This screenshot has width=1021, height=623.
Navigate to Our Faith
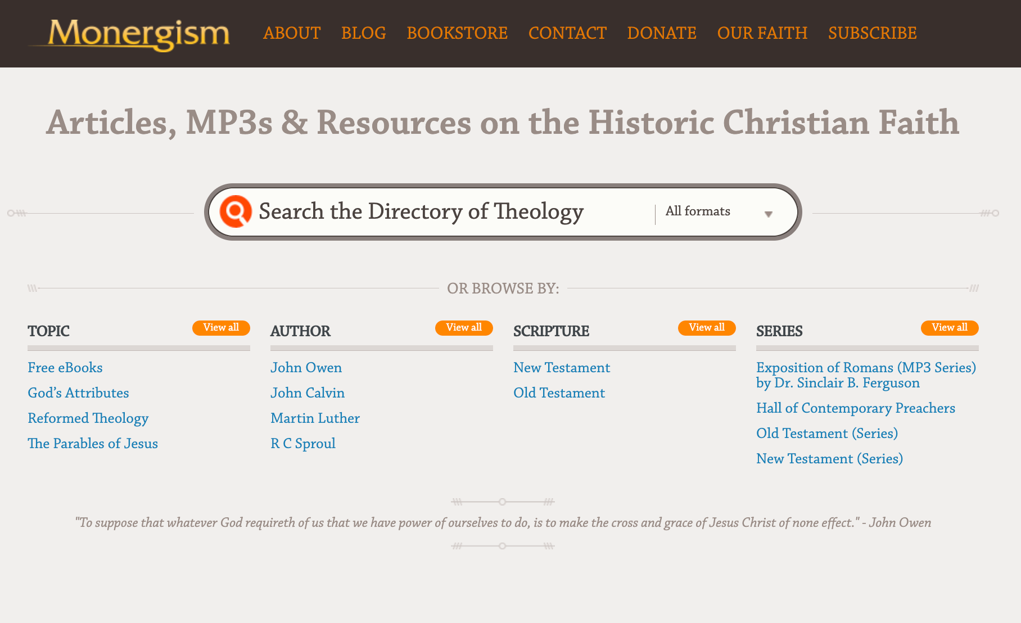[762, 33]
